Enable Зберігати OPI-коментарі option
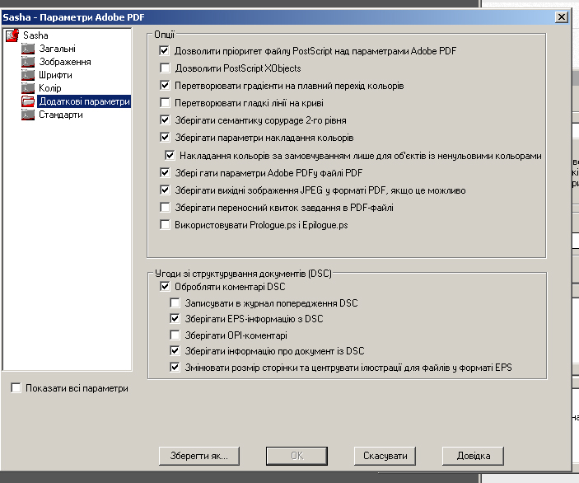579x483 pixels. tap(175, 335)
